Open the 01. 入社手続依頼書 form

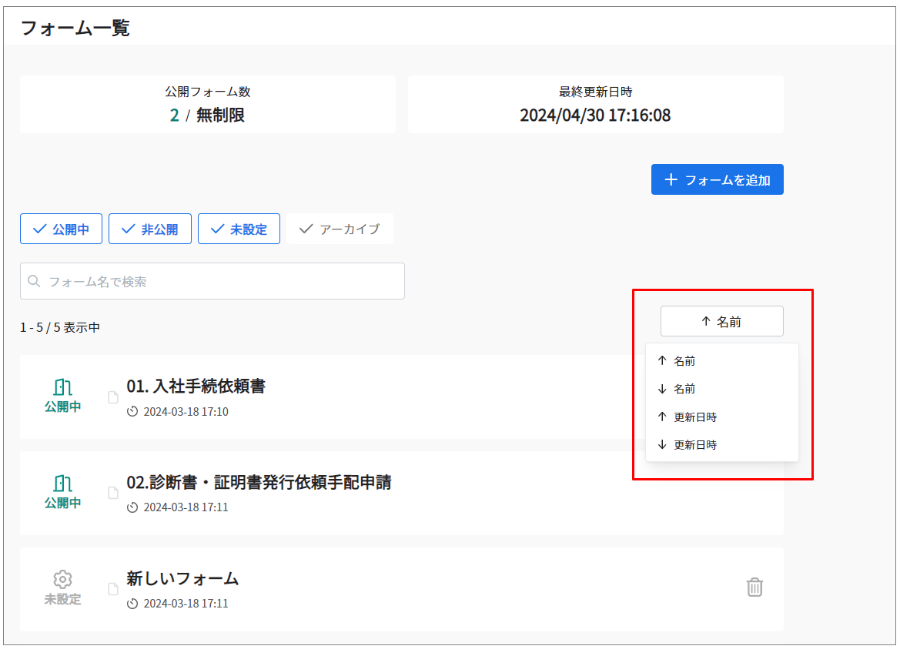tap(196, 387)
